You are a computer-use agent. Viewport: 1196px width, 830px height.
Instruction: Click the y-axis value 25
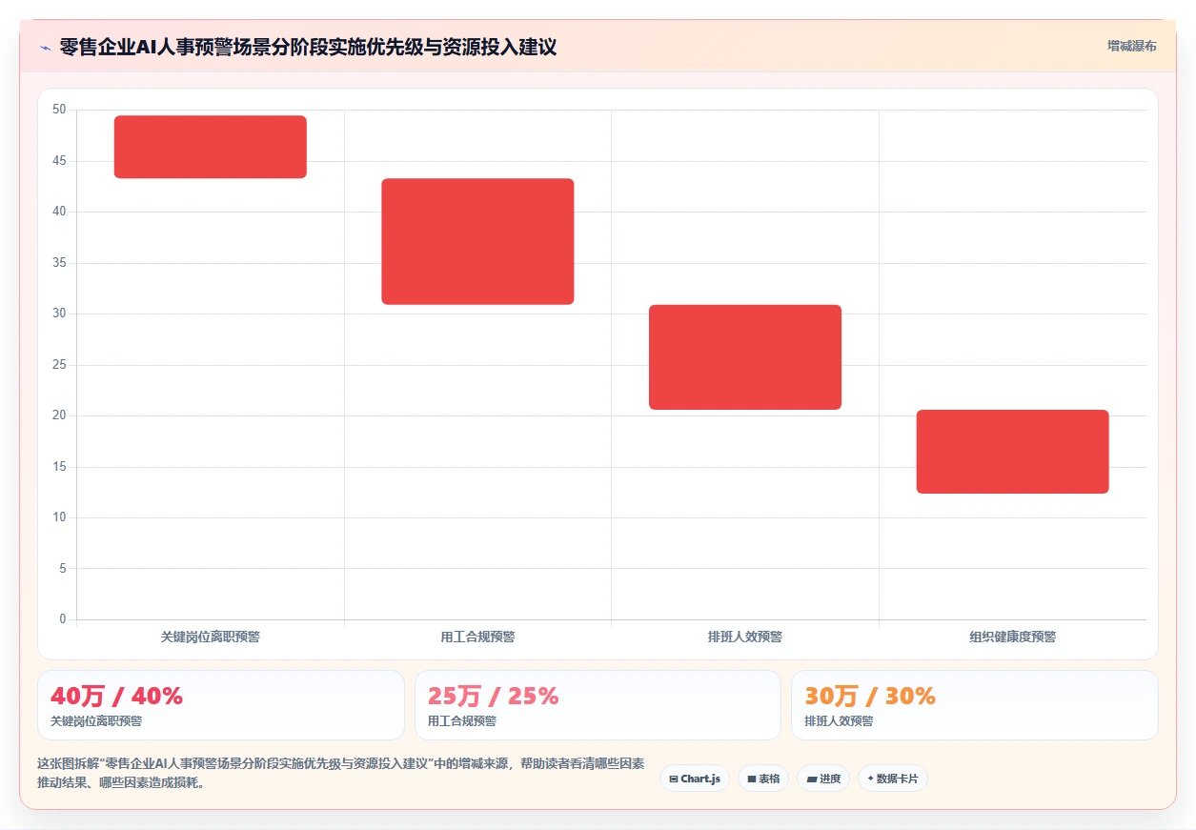coord(59,365)
